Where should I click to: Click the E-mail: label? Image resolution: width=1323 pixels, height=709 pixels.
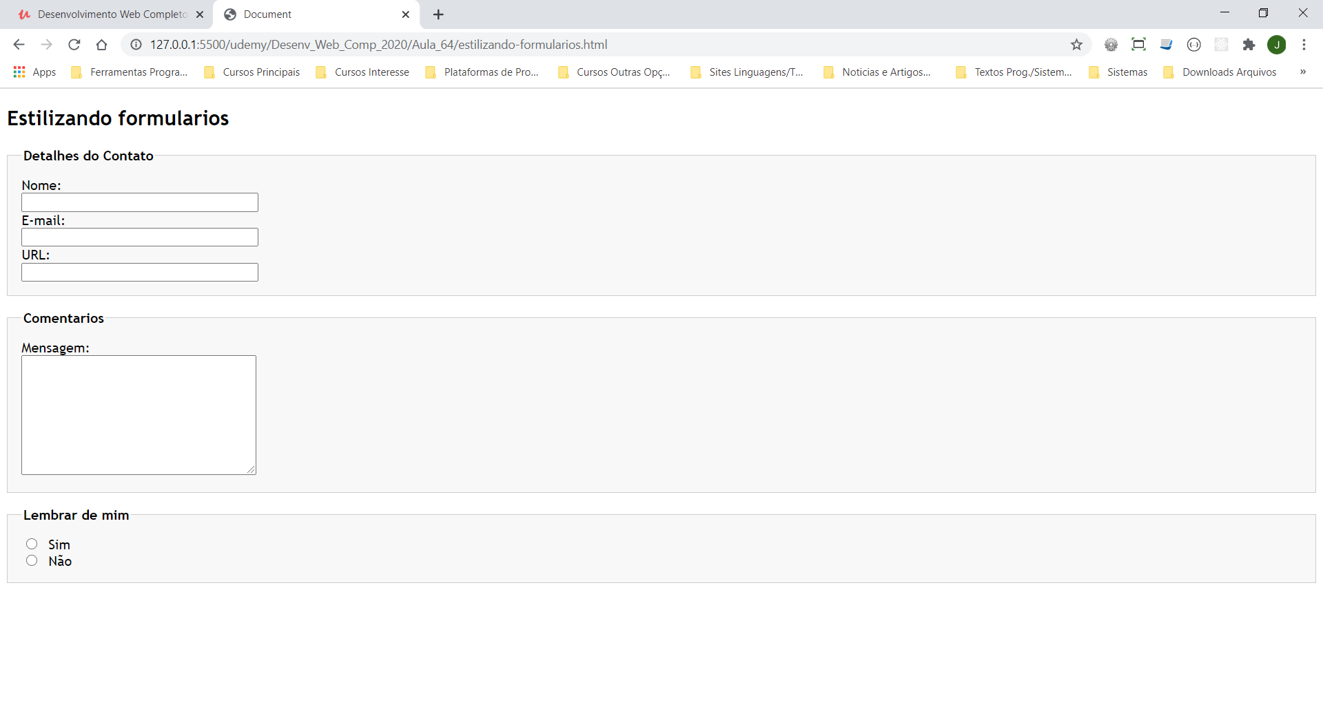pos(43,221)
